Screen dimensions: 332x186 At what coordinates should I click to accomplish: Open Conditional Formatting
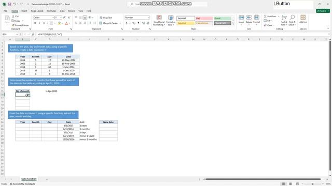coord(159,21)
